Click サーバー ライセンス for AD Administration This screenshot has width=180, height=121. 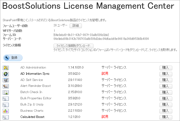(x=114, y=67)
